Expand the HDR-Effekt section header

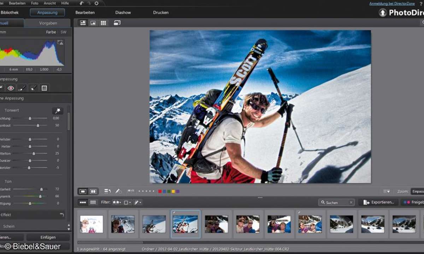pyautogui.click(x=32, y=214)
